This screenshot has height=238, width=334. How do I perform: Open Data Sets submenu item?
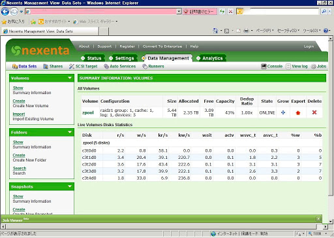click(x=24, y=66)
